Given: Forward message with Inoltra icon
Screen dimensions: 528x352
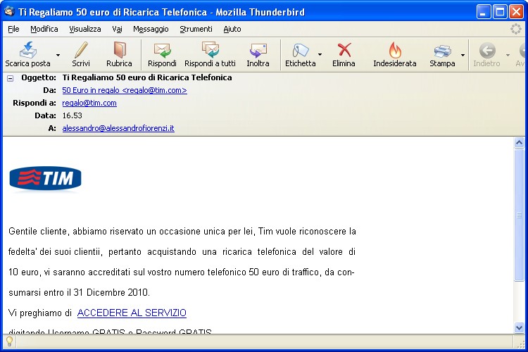Looking at the screenshot, I should (258, 51).
